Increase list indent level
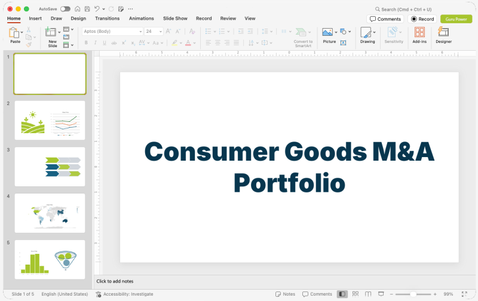Viewport: 478px width, 301px height. coord(250,32)
